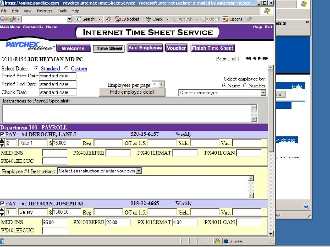This screenshot has width=330, height=247.
Task: Click page scrollbar down arrow
Action: point(271,234)
